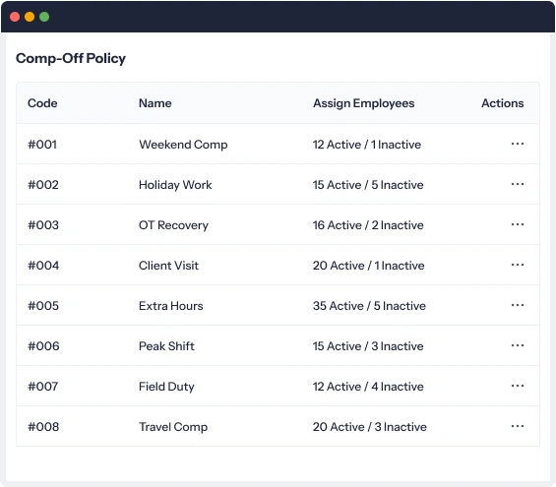Select code #004 cell
Image resolution: width=556 pixels, height=487 pixels.
[x=43, y=266]
